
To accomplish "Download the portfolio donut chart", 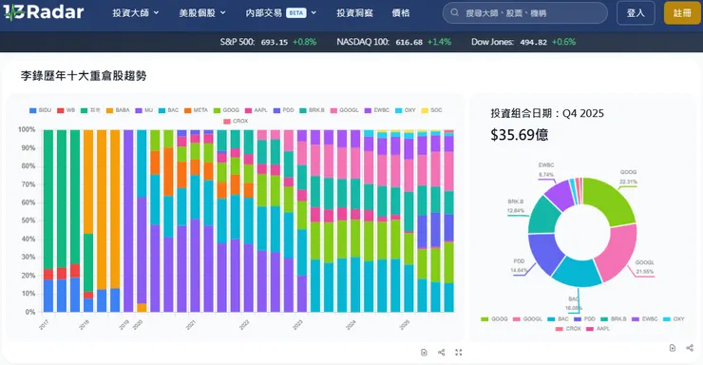I will pyautogui.click(x=672, y=348).
